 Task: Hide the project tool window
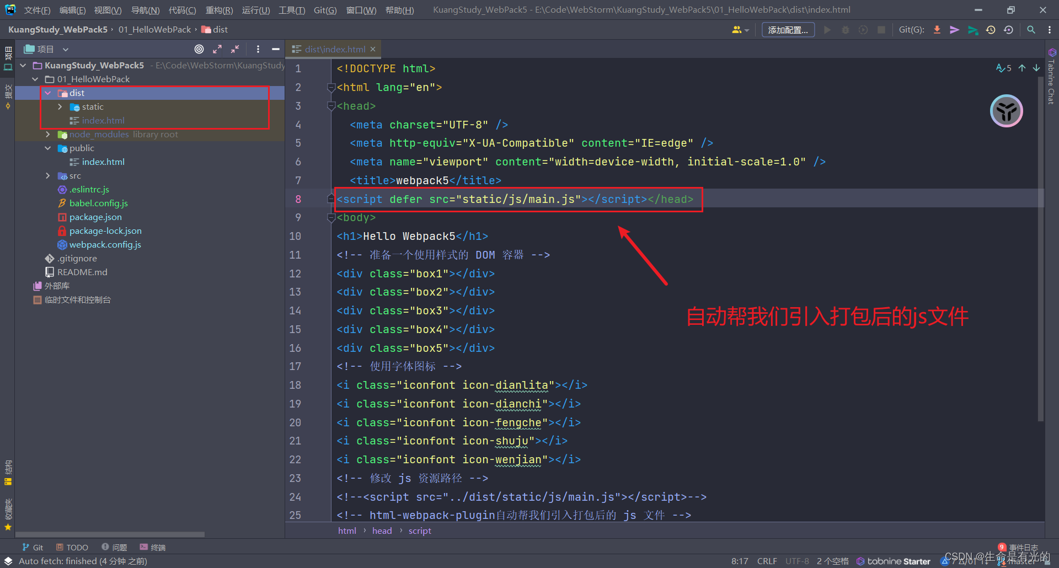(276, 49)
